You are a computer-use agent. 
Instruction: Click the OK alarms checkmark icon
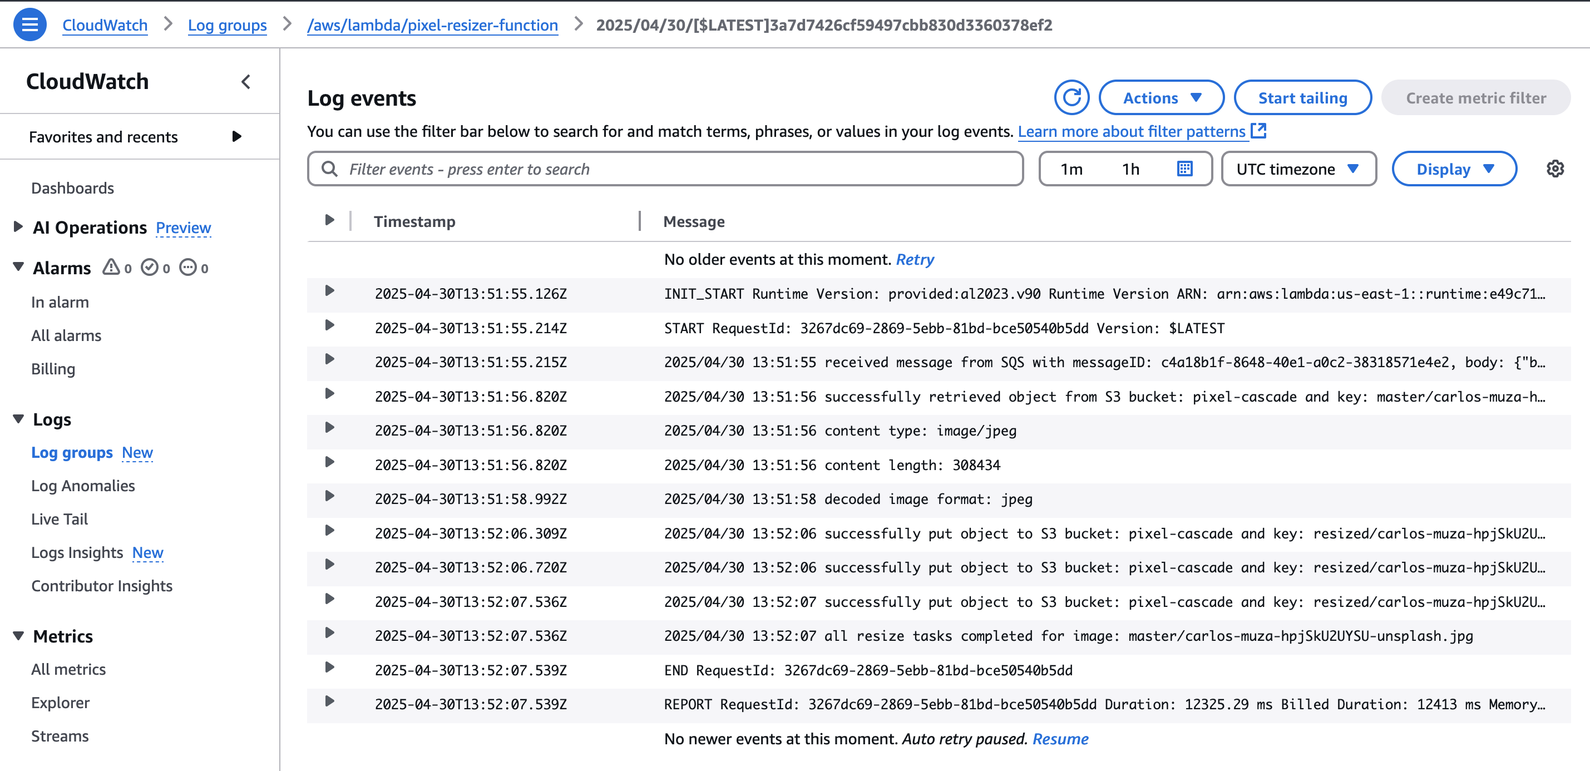(x=149, y=267)
